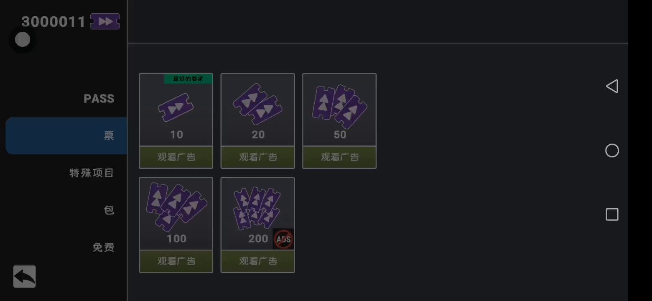The image size is (652, 301).
Task: Open the 免费 tab
Action: pyautogui.click(x=103, y=247)
